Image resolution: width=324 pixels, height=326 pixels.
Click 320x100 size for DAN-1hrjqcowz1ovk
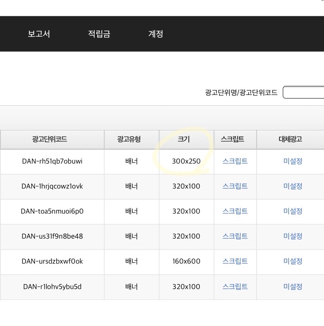click(186, 186)
